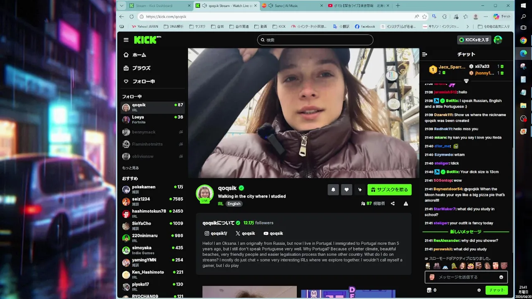Click the IRL category tag

pyautogui.click(x=220, y=204)
